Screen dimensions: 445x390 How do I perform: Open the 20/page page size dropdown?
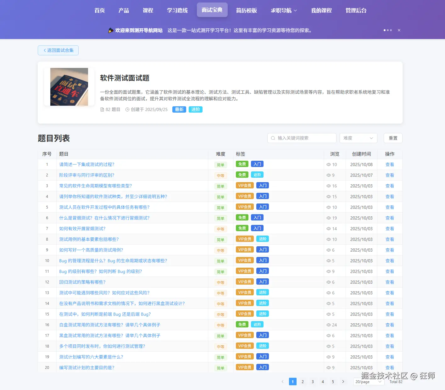(369, 382)
